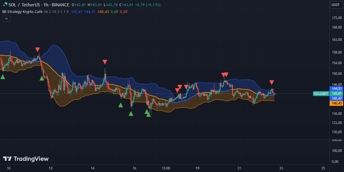The height and width of the screenshot is (172, 344).
Task: Click the orange 140,43 lower band price tag
Action: (337, 103)
